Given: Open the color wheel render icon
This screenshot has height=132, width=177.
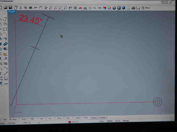Looking at the screenshot, I should point(109,8).
